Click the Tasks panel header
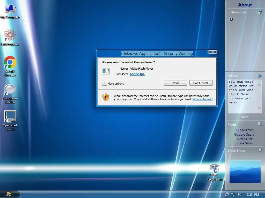Screen dimensions: 265x198 point(232,124)
